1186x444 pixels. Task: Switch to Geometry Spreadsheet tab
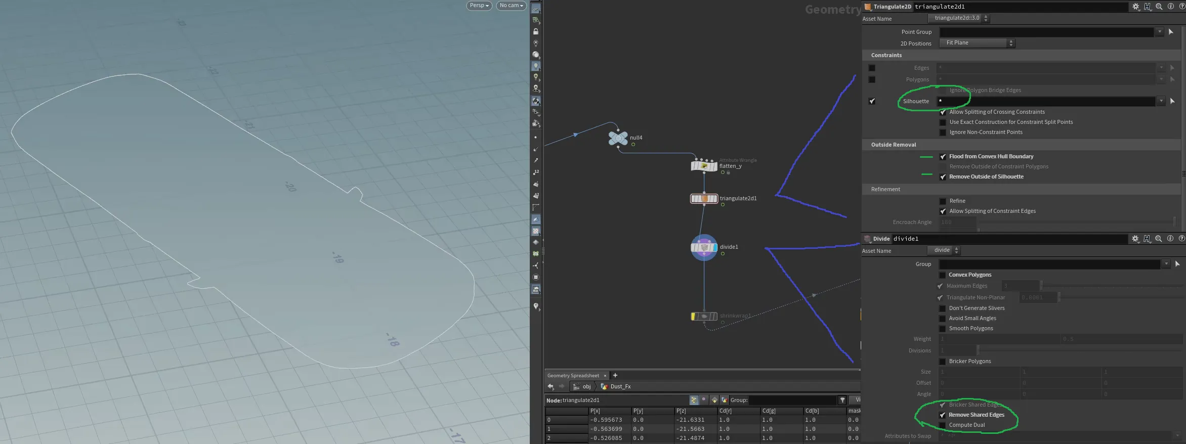pyautogui.click(x=573, y=375)
